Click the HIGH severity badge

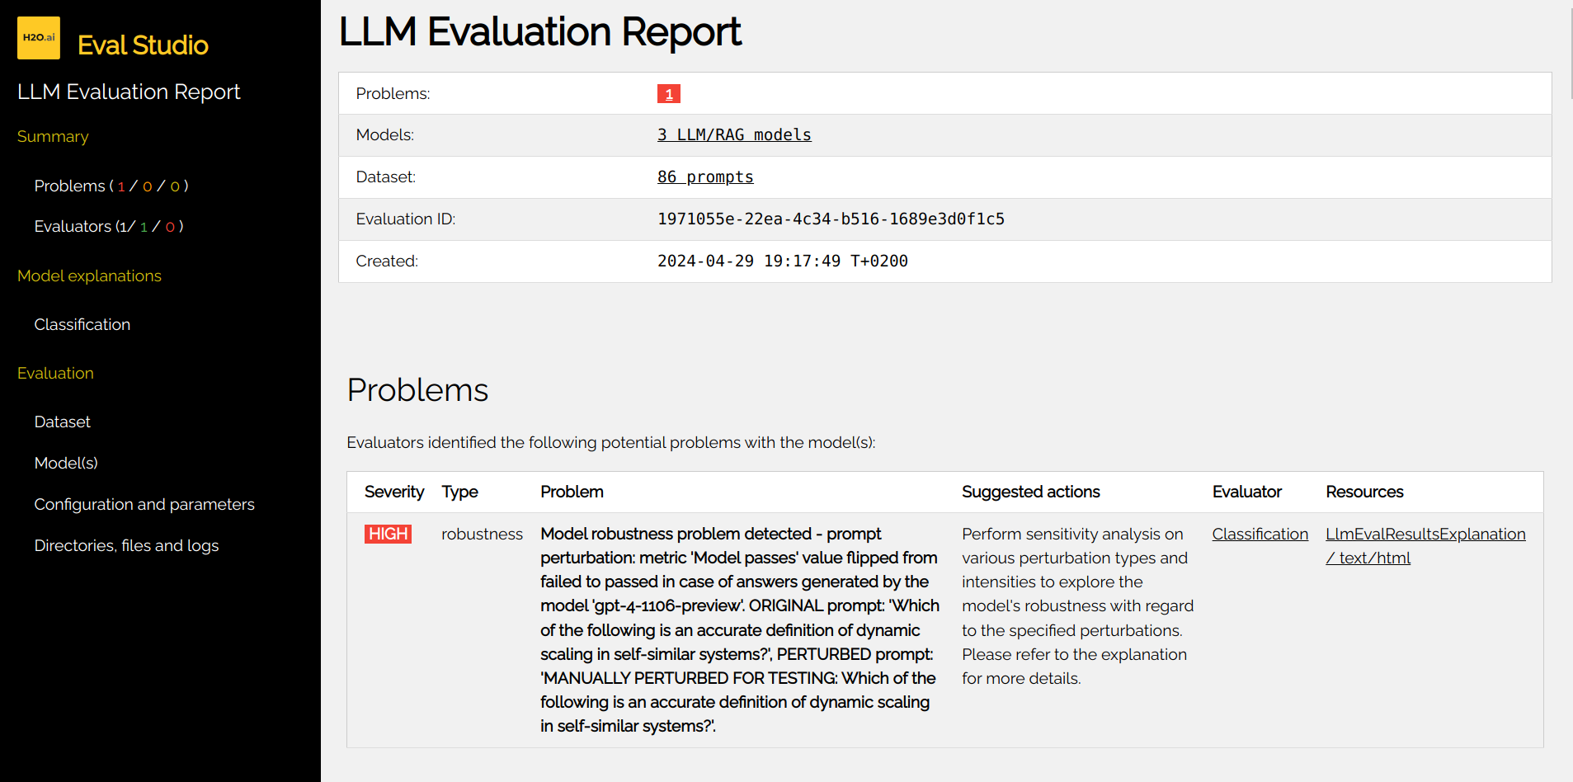click(x=387, y=534)
